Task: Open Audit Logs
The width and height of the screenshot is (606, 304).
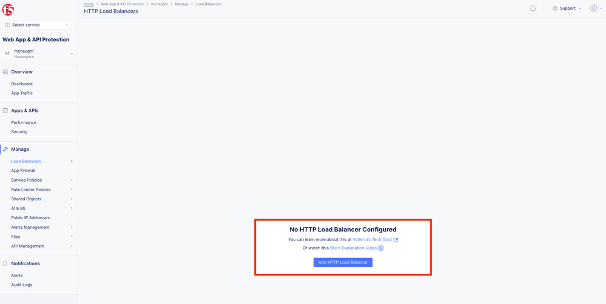Action: click(x=22, y=285)
